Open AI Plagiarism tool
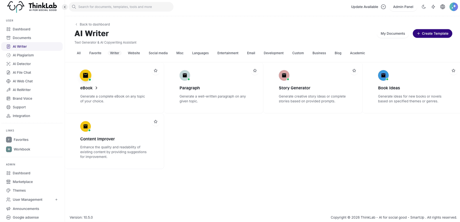 pyautogui.click(x=32, y=55)
